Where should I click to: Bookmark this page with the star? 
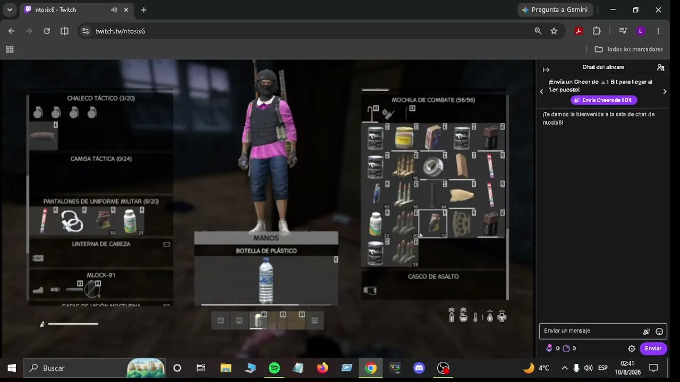(554, 31)
